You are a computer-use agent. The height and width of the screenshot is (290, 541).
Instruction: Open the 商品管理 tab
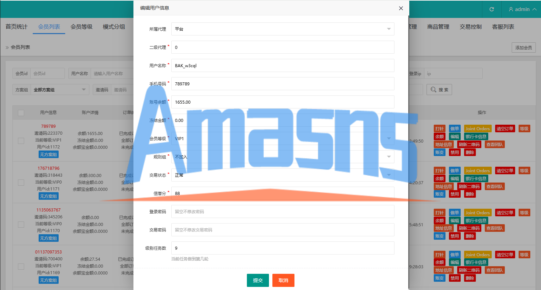click(438, 27)
